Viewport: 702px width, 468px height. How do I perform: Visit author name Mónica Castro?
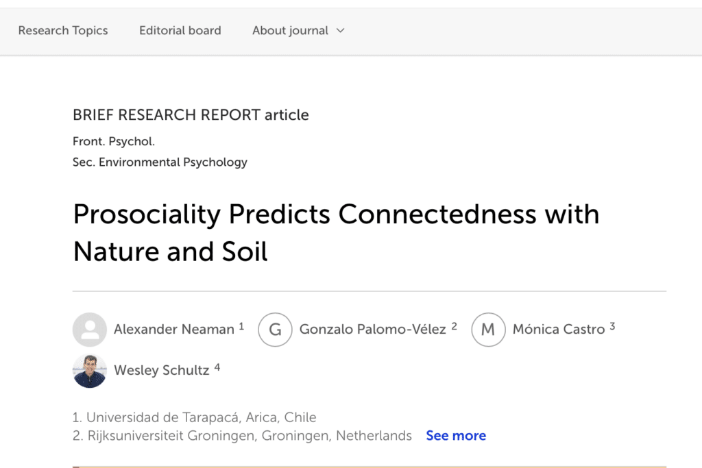click(559, 330)
